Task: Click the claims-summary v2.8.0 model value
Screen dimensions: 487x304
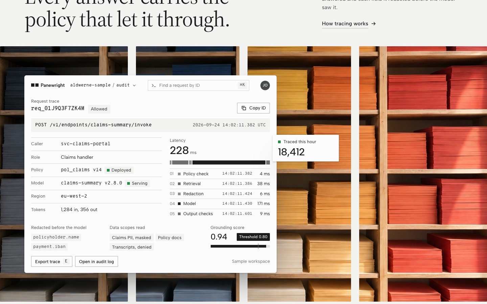Action: point(91,183)
